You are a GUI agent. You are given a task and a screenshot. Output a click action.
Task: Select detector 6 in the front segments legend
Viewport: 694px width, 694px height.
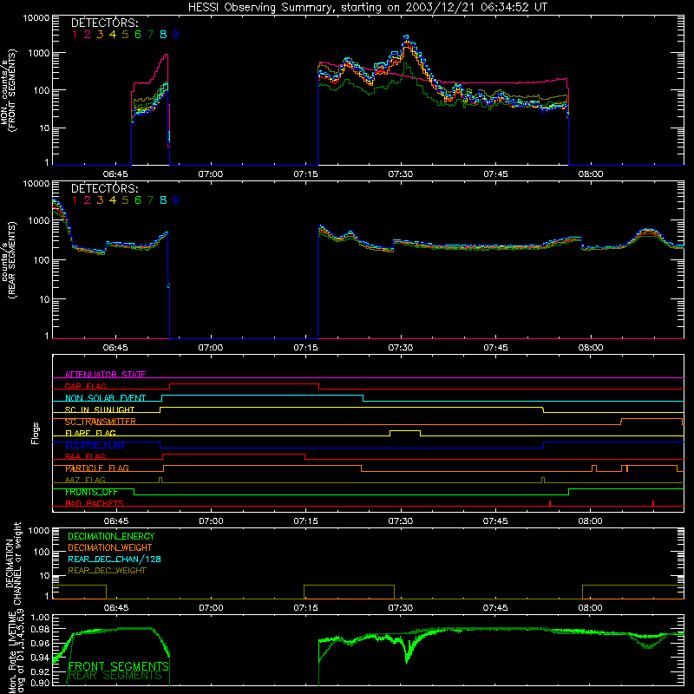pyautogui.click(x=138, y=35)
